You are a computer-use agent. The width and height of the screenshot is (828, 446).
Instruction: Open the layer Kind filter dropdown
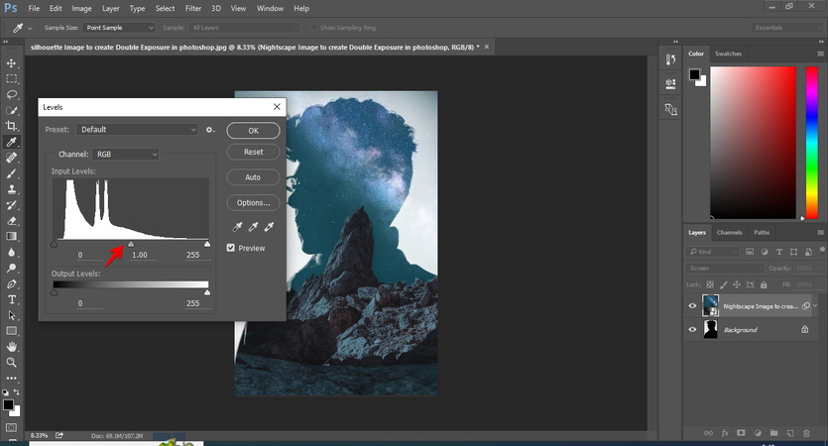tap(713, 252)
